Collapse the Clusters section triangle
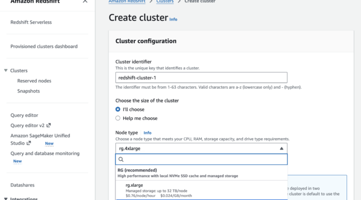This screenshot has width=361, height=200. [x=6, y=70]
